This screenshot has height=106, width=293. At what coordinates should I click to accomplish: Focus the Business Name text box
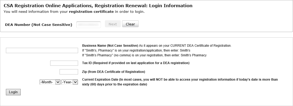tap(42, 50)
